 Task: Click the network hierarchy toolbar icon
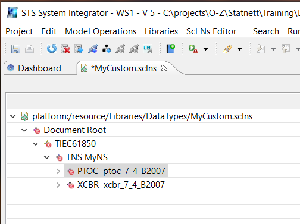click(107, 49)
